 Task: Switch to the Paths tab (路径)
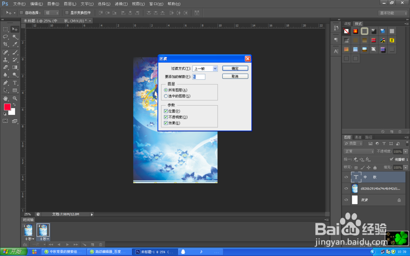tap(369, 137)
